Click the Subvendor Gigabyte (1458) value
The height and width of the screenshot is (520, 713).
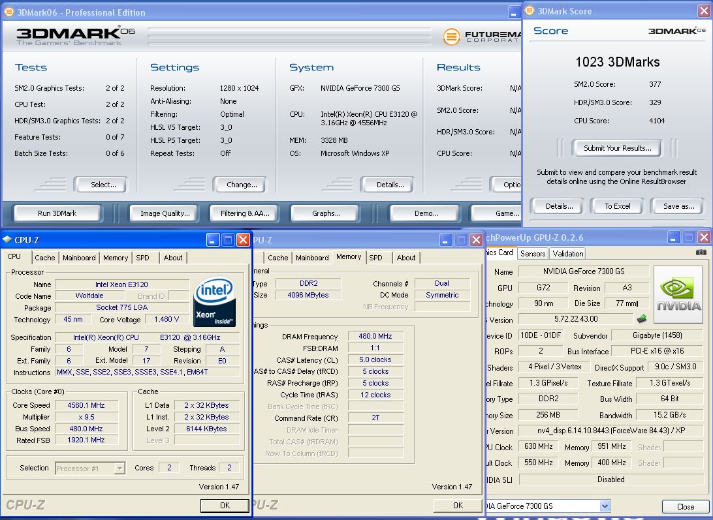[657, 335]
